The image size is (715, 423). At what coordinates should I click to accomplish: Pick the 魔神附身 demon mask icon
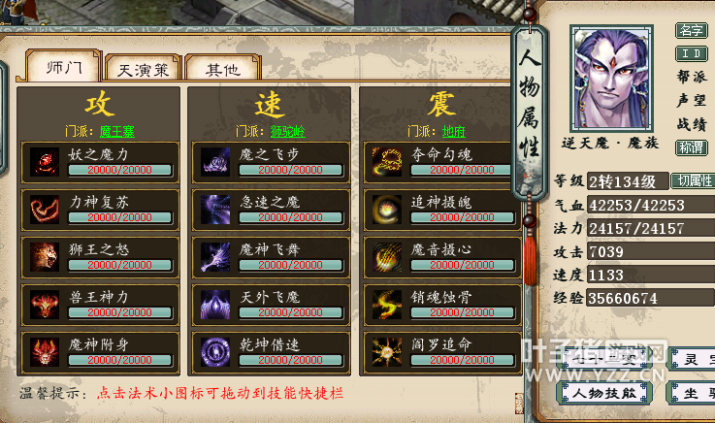click(x=45, y=352)
